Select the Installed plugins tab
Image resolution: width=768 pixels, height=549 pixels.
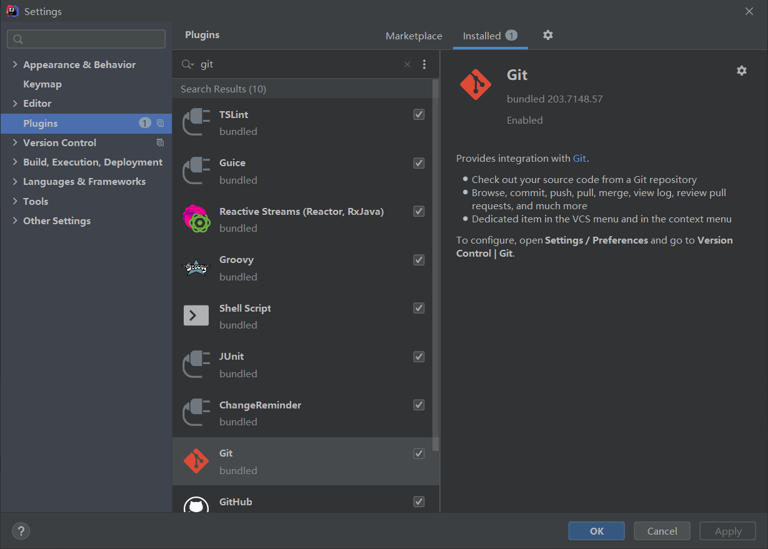tap(482, 36)
